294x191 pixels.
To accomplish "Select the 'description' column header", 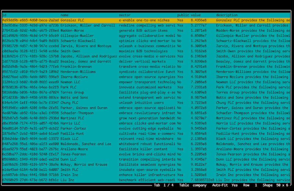I will click(227, 15).
